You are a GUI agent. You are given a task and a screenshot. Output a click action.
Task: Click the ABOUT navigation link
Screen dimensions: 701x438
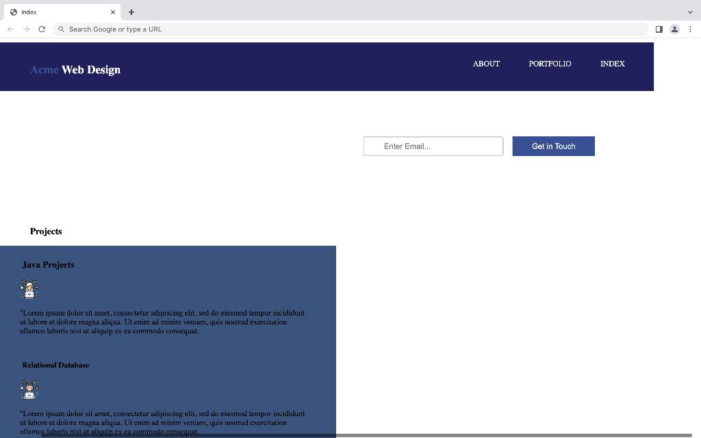pos(486,64)
